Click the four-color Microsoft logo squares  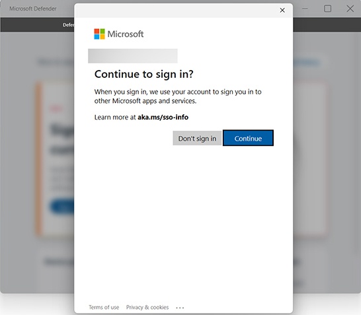(x=99, y=34)
